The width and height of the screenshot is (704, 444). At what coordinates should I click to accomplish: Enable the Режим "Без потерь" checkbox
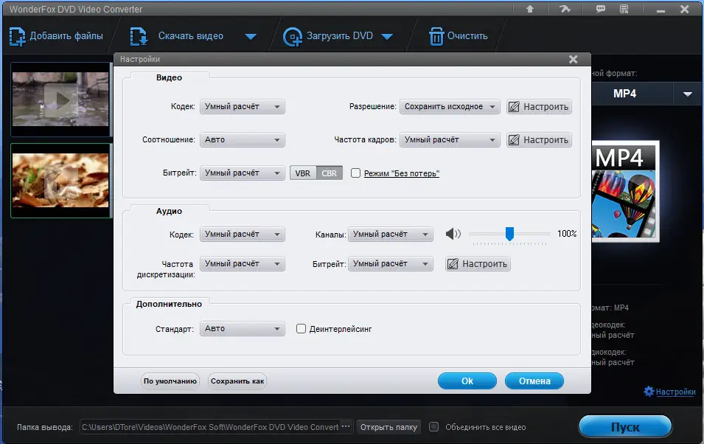click(355, 173)
